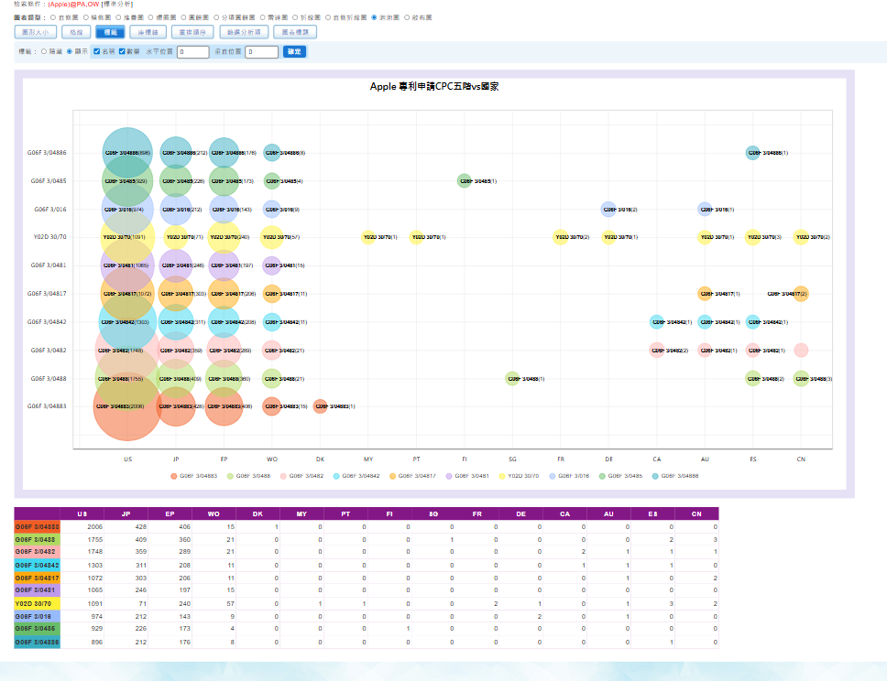
Task: Click the G06F 3/016 DE bubble
Action: click(x=608, y=209)
